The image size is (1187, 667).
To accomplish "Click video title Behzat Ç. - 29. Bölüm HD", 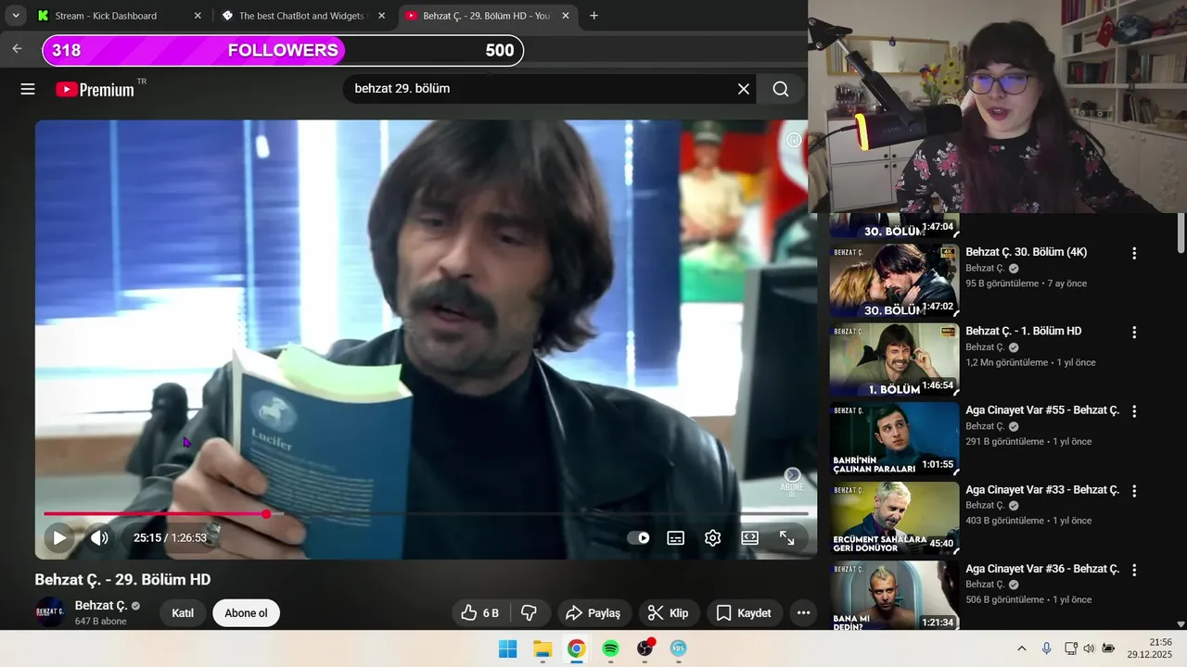I will coord(123,579).
